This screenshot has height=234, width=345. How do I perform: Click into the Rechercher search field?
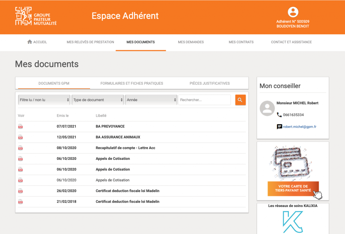204,100
